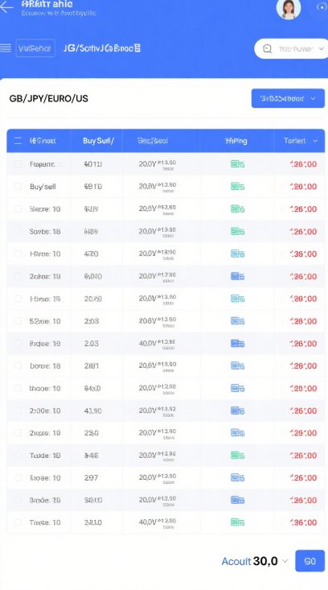328x590 pixels.
Task: Click the blue button at bottom right
Action: tap(310, 561)
